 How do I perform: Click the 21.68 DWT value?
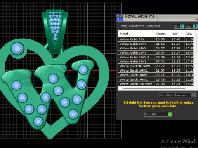[176, 62]
